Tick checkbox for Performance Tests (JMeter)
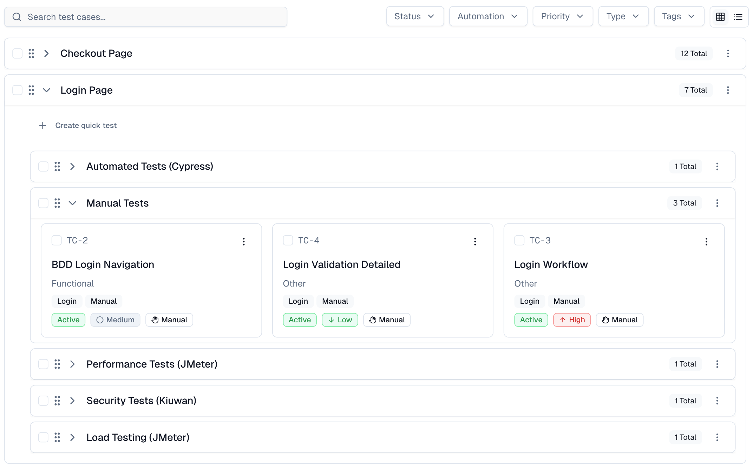This screenshot has width=753, height=470. 43,364
